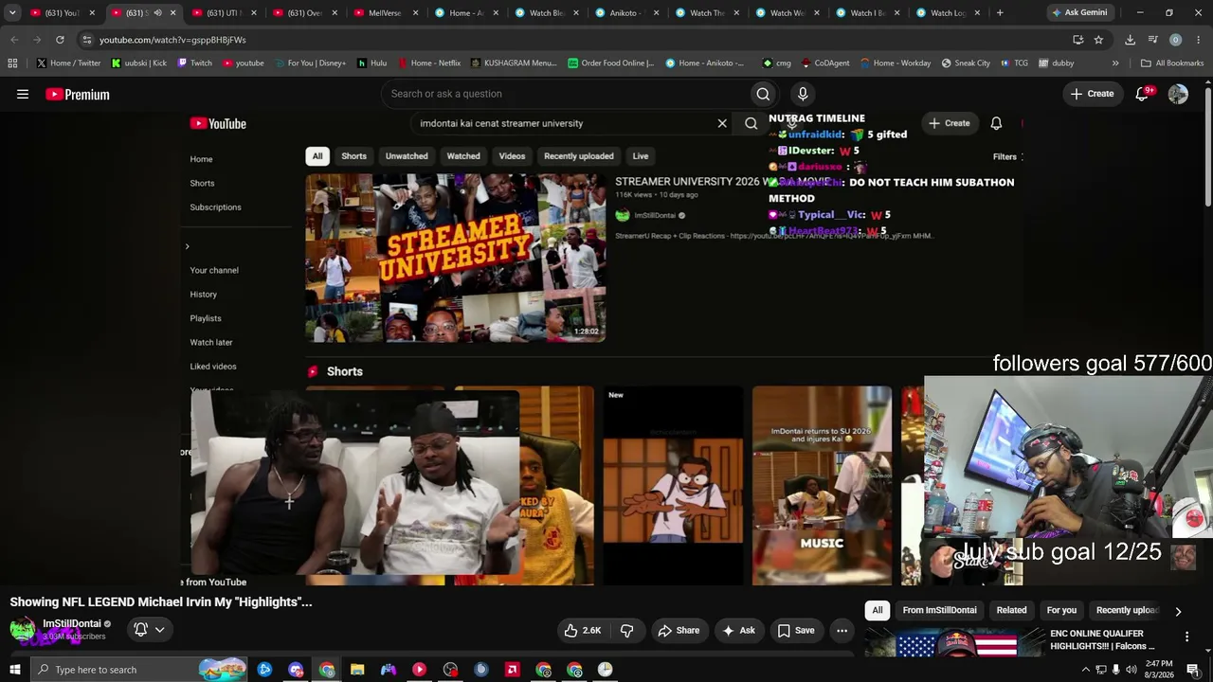Open Chrome downloads icon
Screen dimensions: 1213x682
coord(1130,40)
